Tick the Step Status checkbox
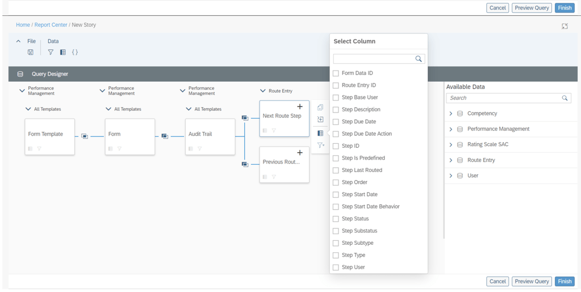 (336, 219)
